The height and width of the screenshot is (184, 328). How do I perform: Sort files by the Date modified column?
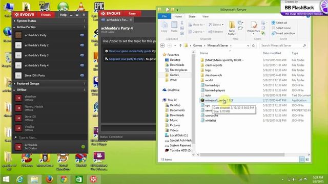(272, 53)
